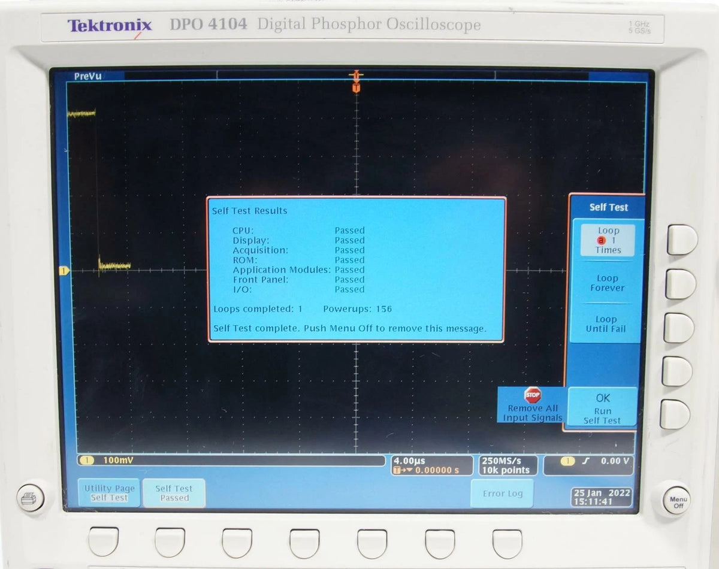Click the 250MS/s sample rate readout
Screen dimensions: 719x569
[x=501, y=461]
